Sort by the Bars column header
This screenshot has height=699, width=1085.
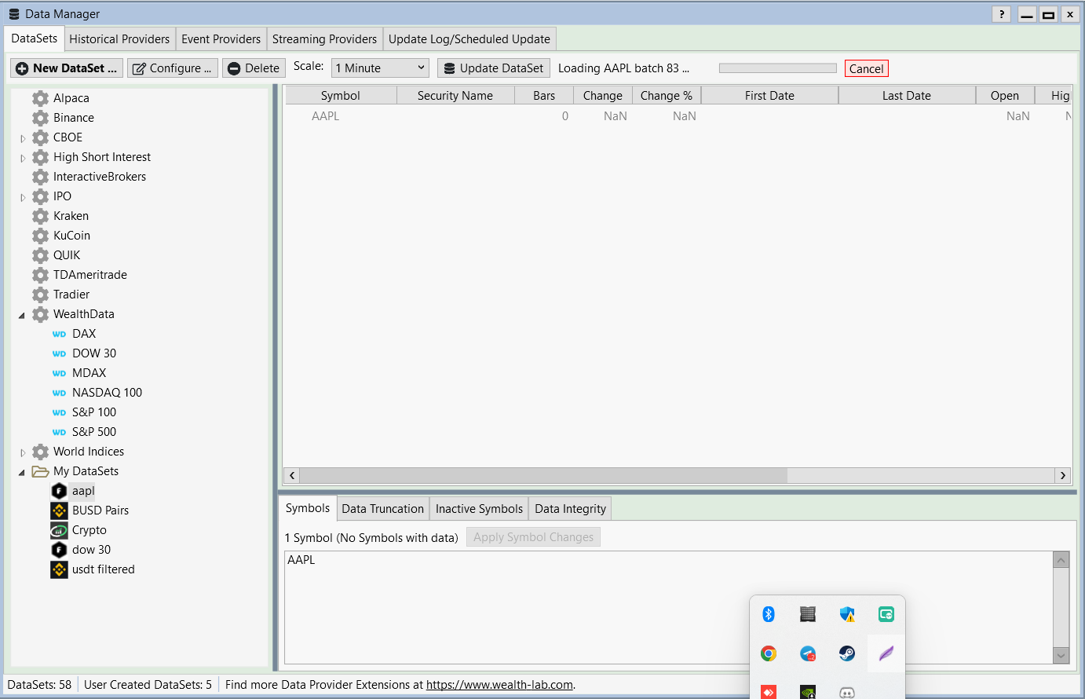[x=544, y=95]
